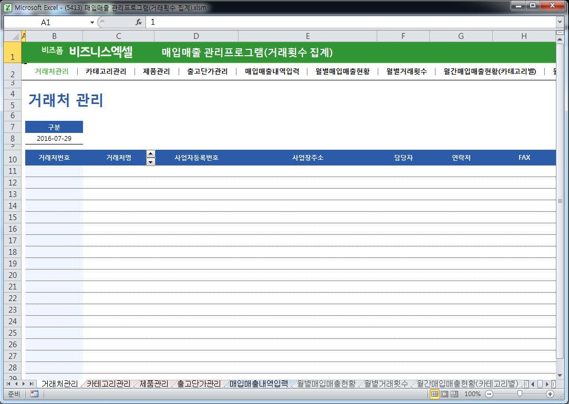This screenshot has width=569, height=404.
Task: Click the date cell 2016-07-29
Action: tap(54, 138)
